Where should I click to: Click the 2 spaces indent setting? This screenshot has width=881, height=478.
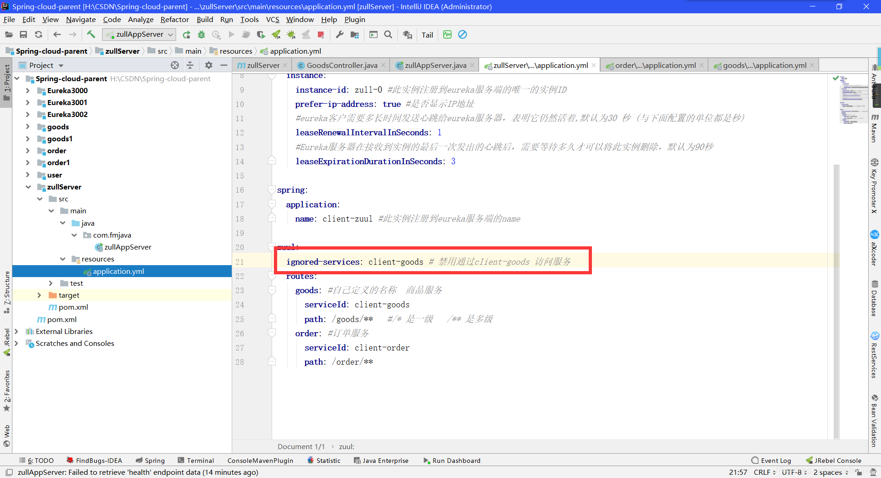pyautogui.click(x=831, y=472)
